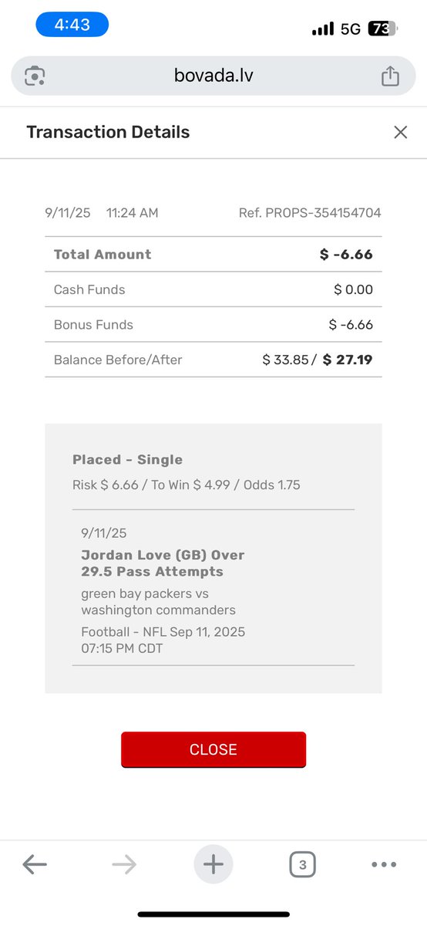Tap the Balance Before/After row
Image resolution: width=427 pixels, height=926 pixels.
(x=213, y=360)
